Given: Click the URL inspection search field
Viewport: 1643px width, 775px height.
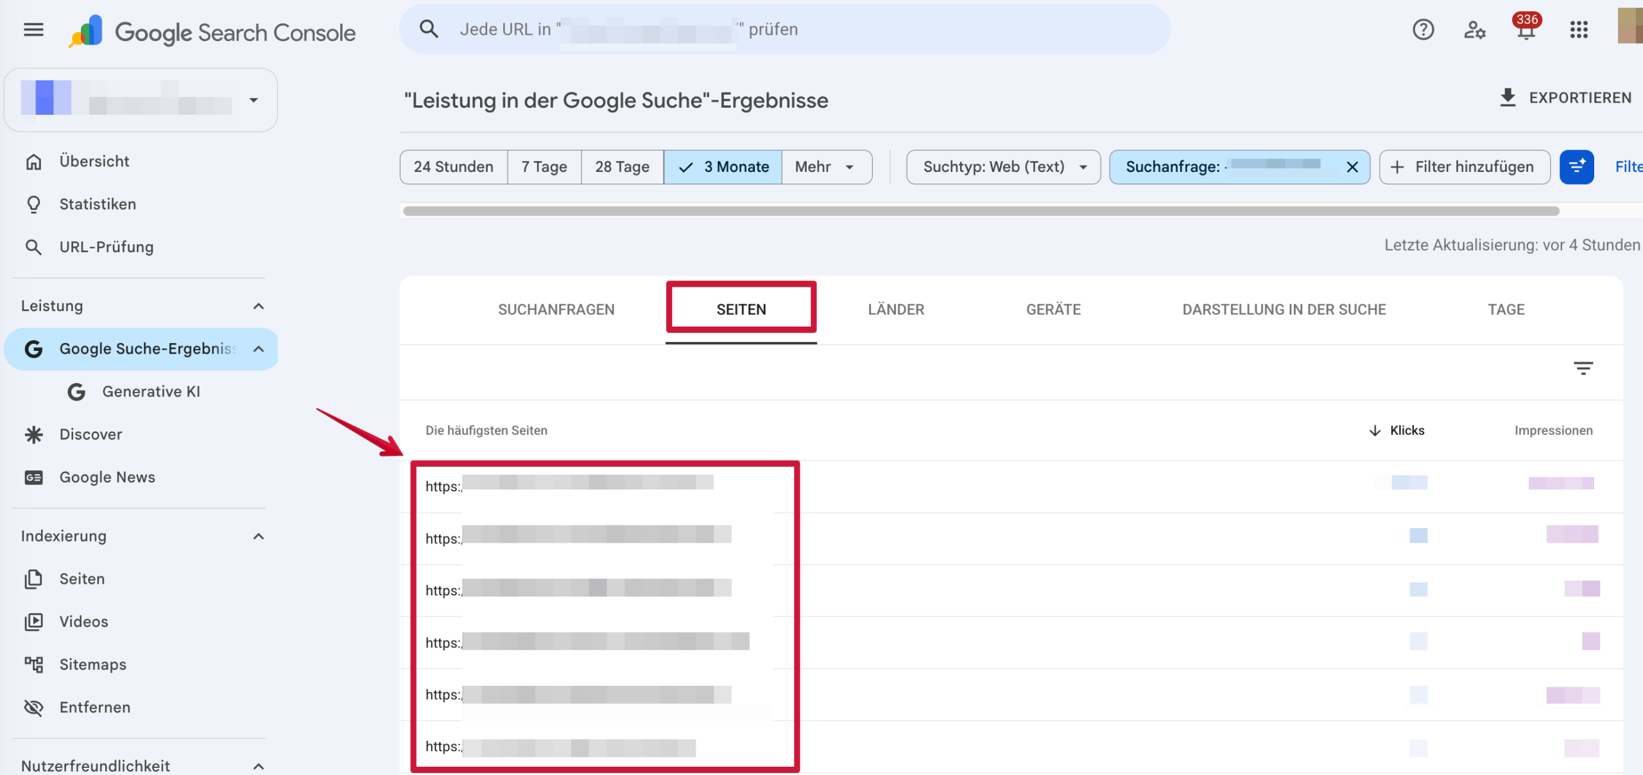Looking at the screenshot, I should coord(785,30).
